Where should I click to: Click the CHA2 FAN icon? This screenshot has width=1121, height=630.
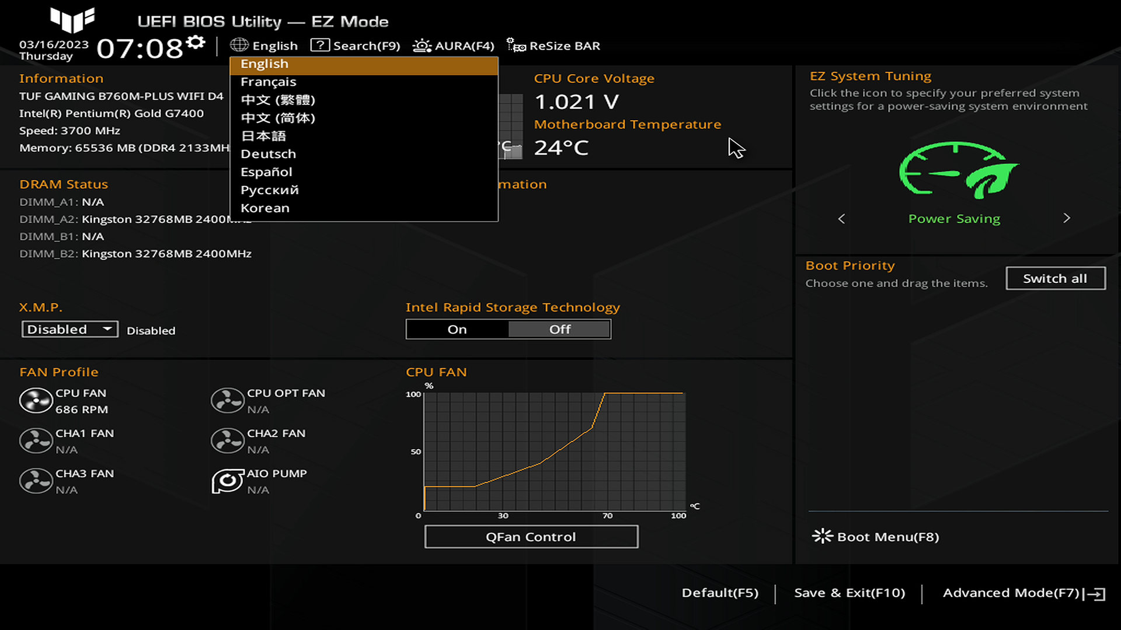click(x=227, y=441)
